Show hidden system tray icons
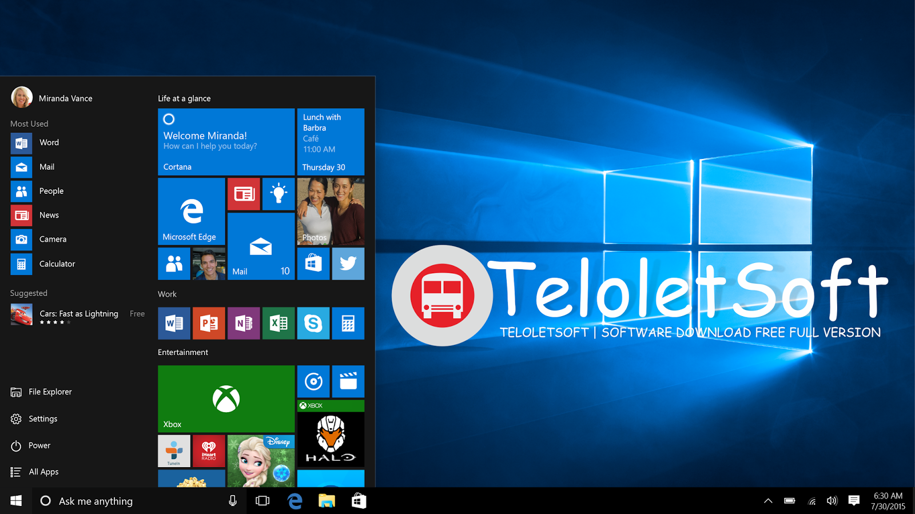 [768, 501]
